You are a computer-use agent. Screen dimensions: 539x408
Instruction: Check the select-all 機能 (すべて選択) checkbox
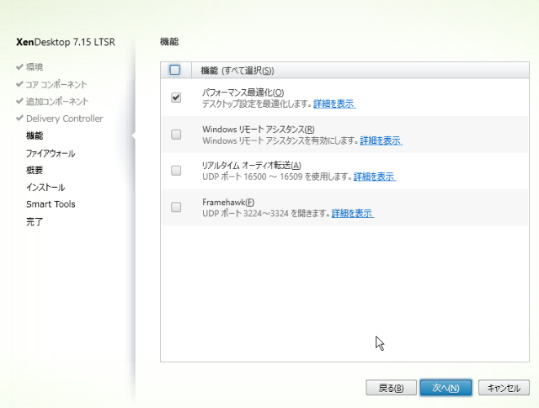tap(174, 70)
